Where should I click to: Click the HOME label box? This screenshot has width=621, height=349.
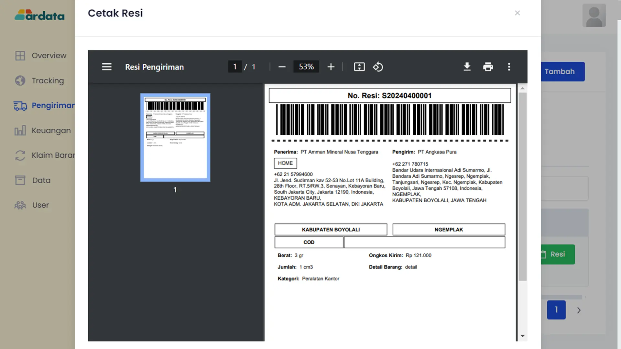coord(285,163)
